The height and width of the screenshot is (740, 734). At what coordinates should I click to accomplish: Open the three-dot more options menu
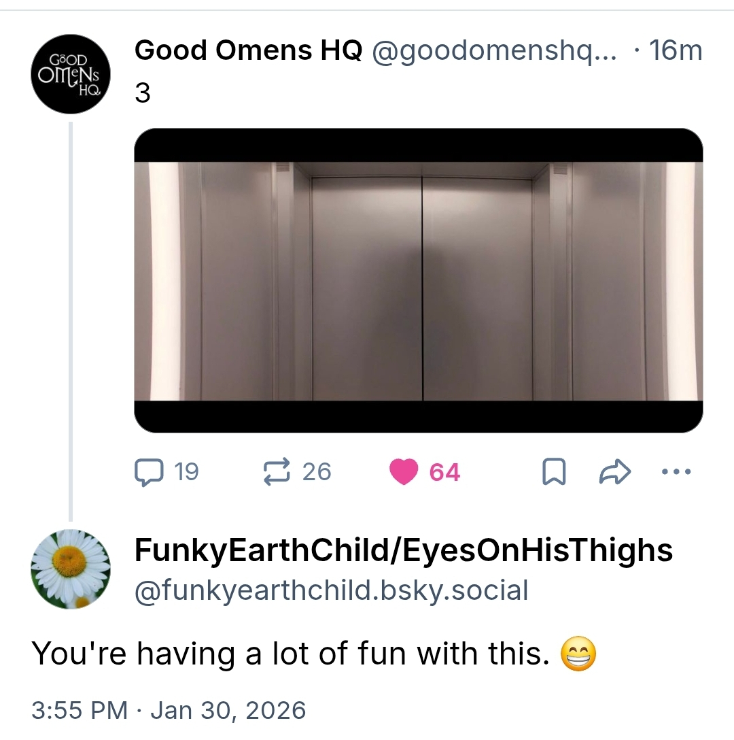[x=676, y=471]
